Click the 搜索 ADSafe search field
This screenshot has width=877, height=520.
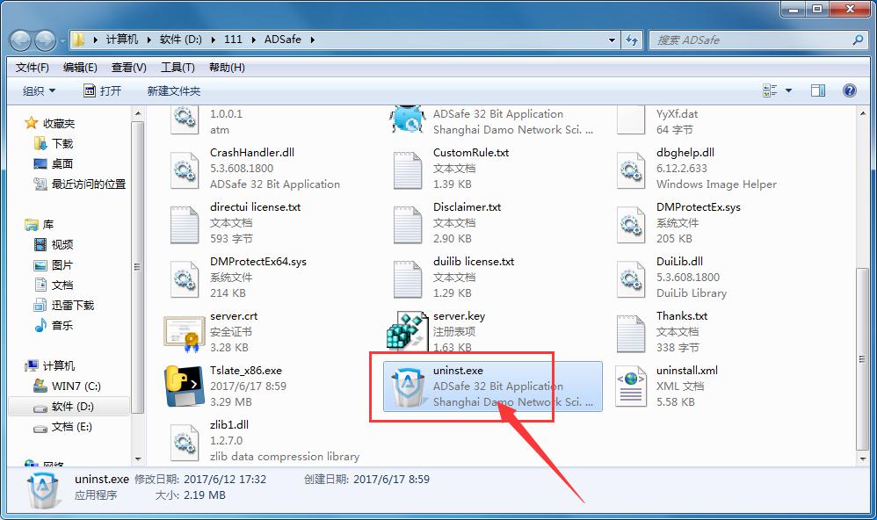(751, 40)
